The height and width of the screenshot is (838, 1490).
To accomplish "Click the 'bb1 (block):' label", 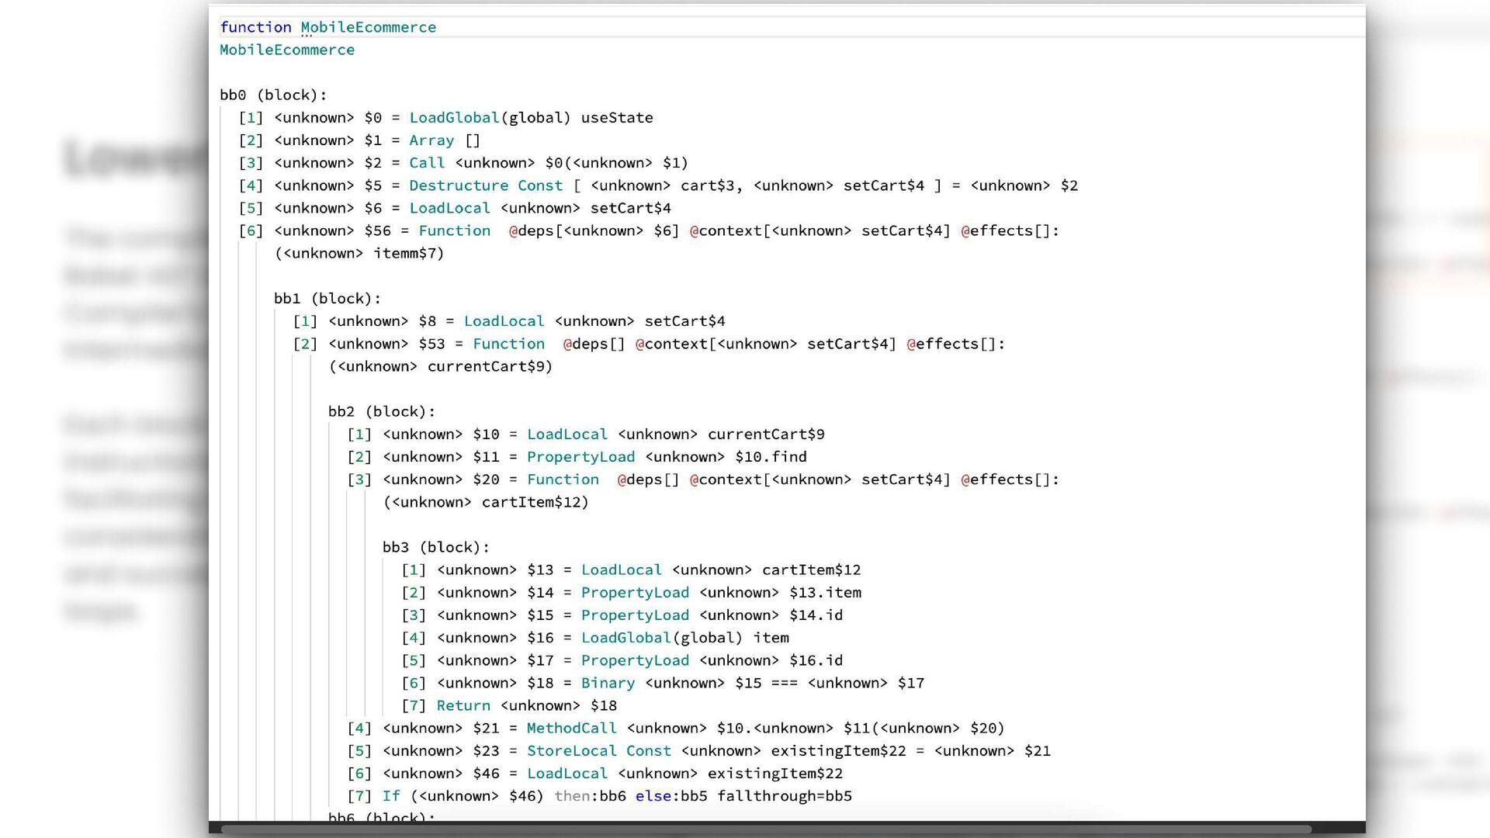I will [327, 298].
